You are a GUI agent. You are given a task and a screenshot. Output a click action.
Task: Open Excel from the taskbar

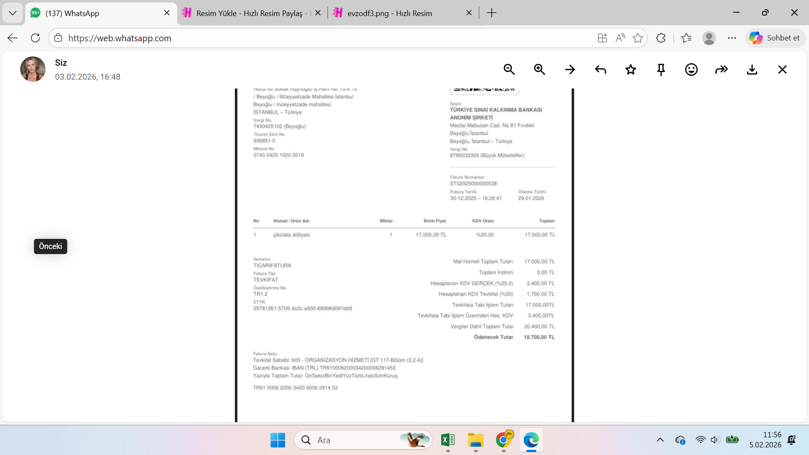pos(448,440)
